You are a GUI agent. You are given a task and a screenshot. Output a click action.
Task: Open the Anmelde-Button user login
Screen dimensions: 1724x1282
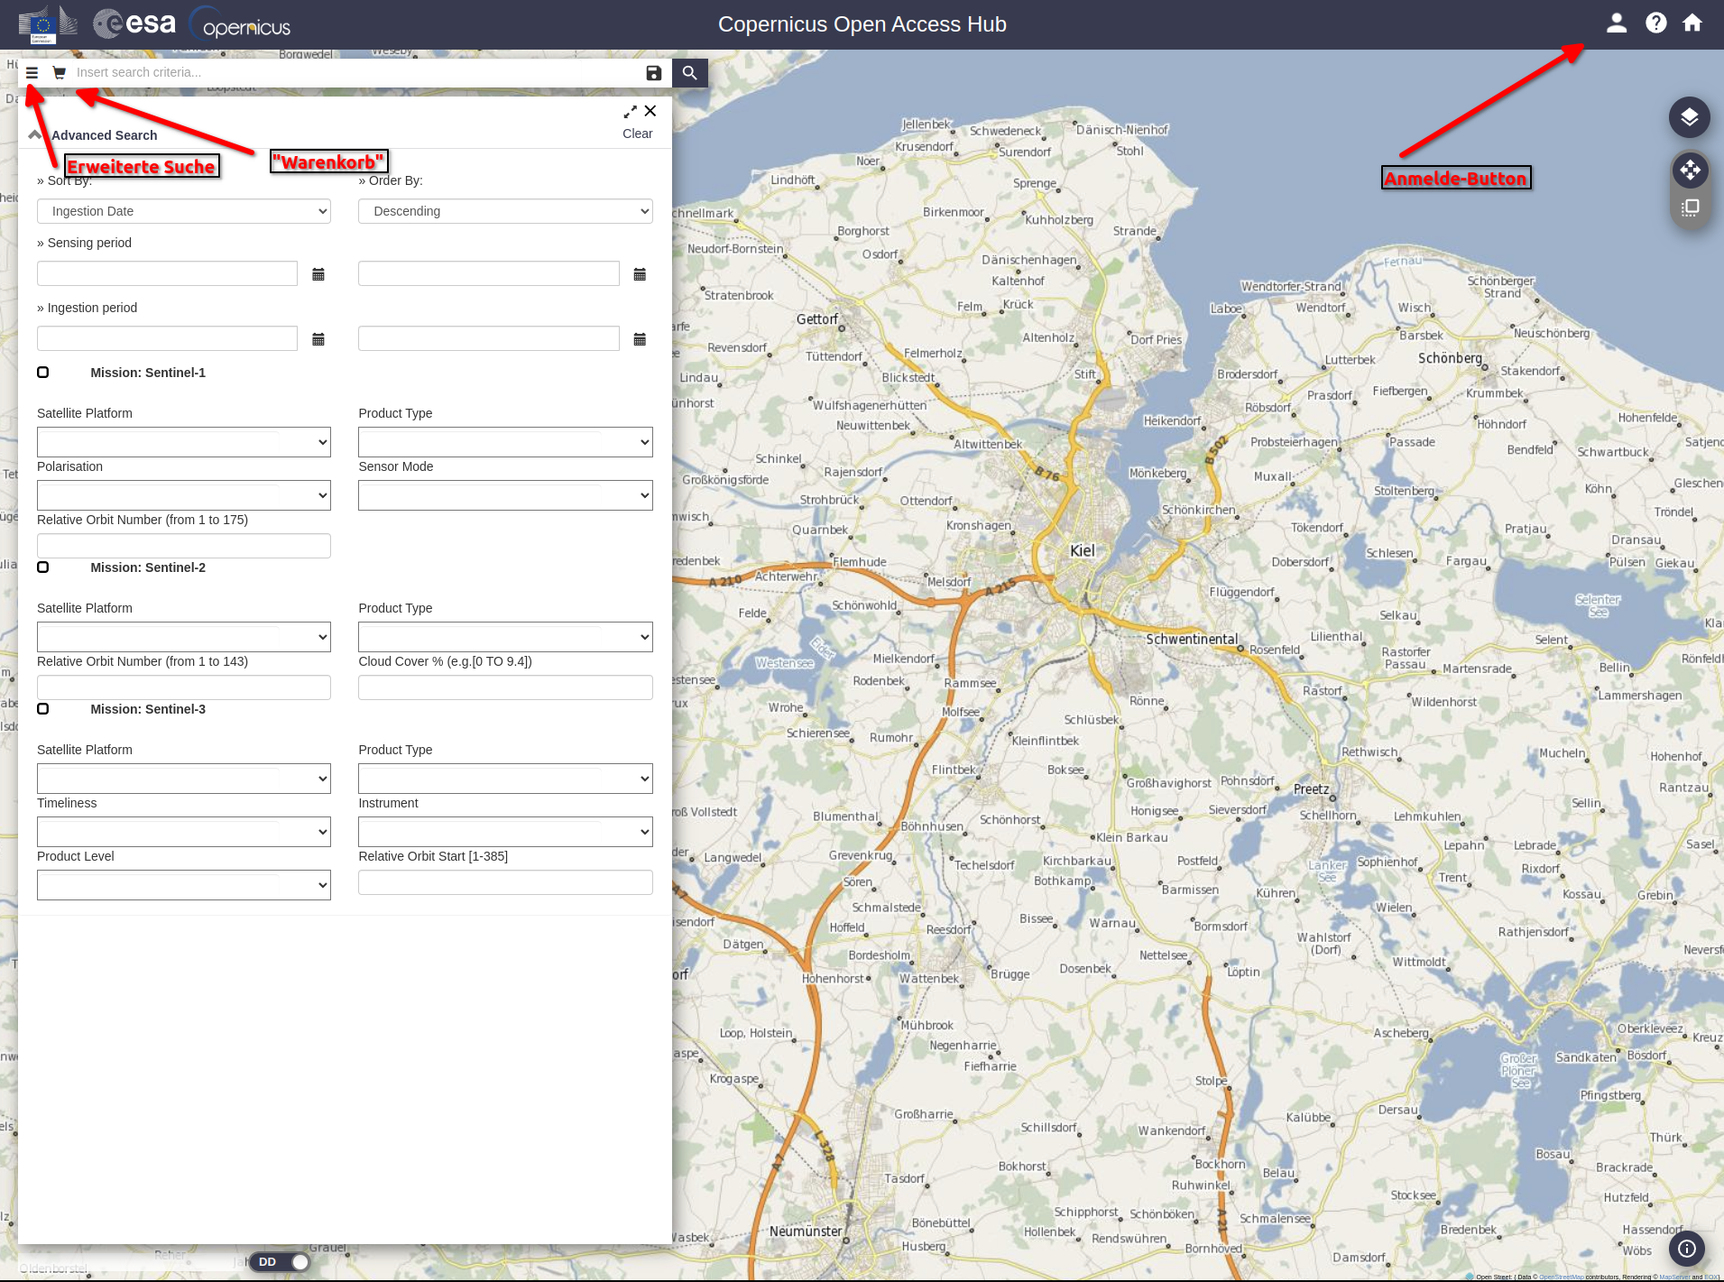(1616, 23)
